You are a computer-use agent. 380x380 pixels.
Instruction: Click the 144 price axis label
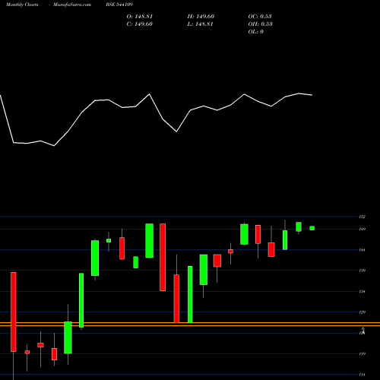click(363, 250)
